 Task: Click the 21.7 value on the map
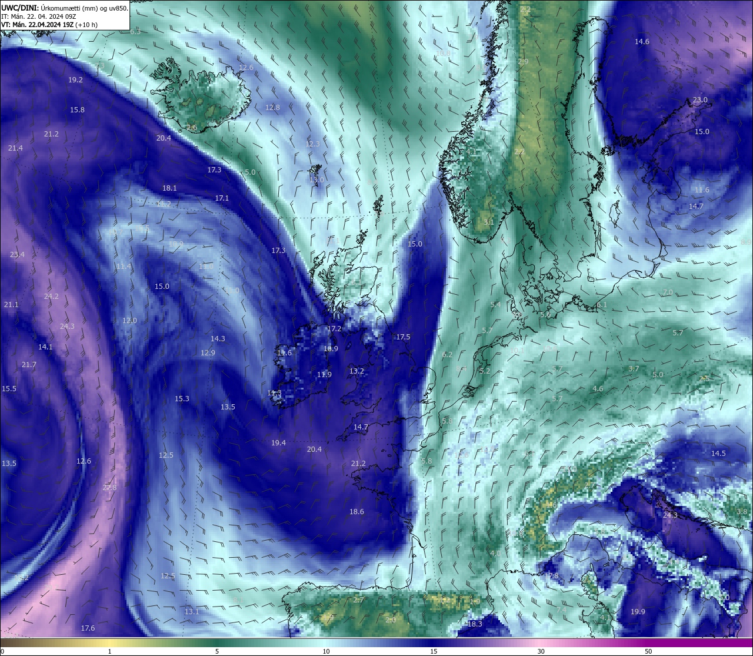(x=29, y=365)
